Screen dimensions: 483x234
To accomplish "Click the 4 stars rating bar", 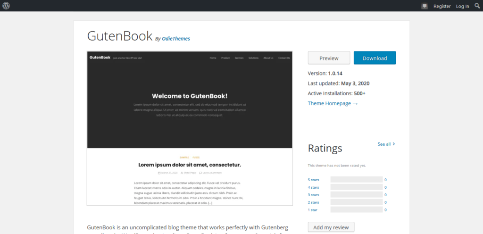I will (357, 187).
